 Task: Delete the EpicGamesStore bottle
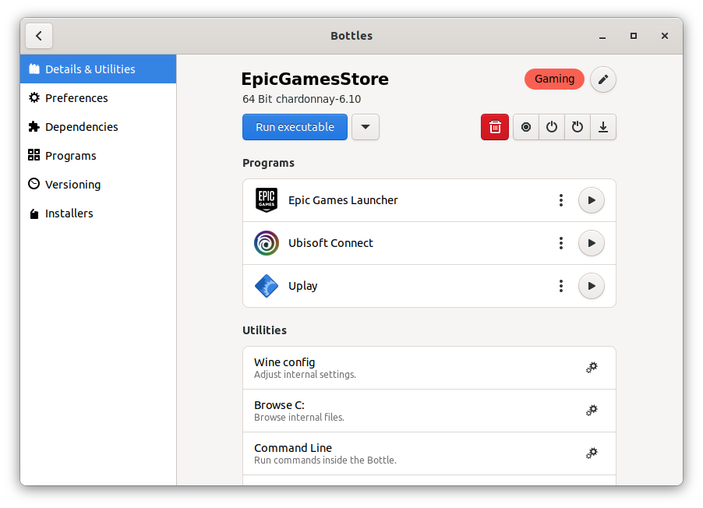click(494, 127)
